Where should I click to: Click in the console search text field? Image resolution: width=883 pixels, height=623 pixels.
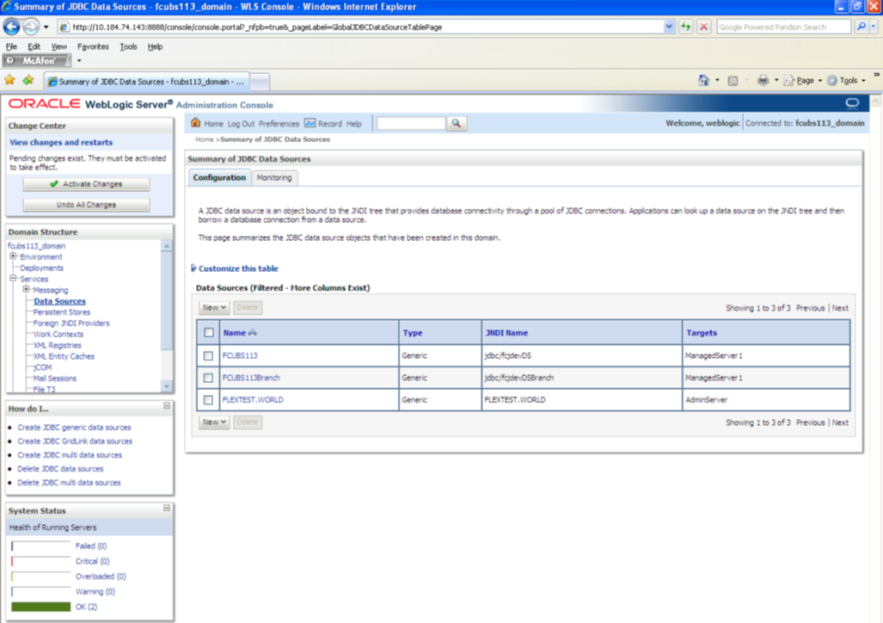[411, 123]
